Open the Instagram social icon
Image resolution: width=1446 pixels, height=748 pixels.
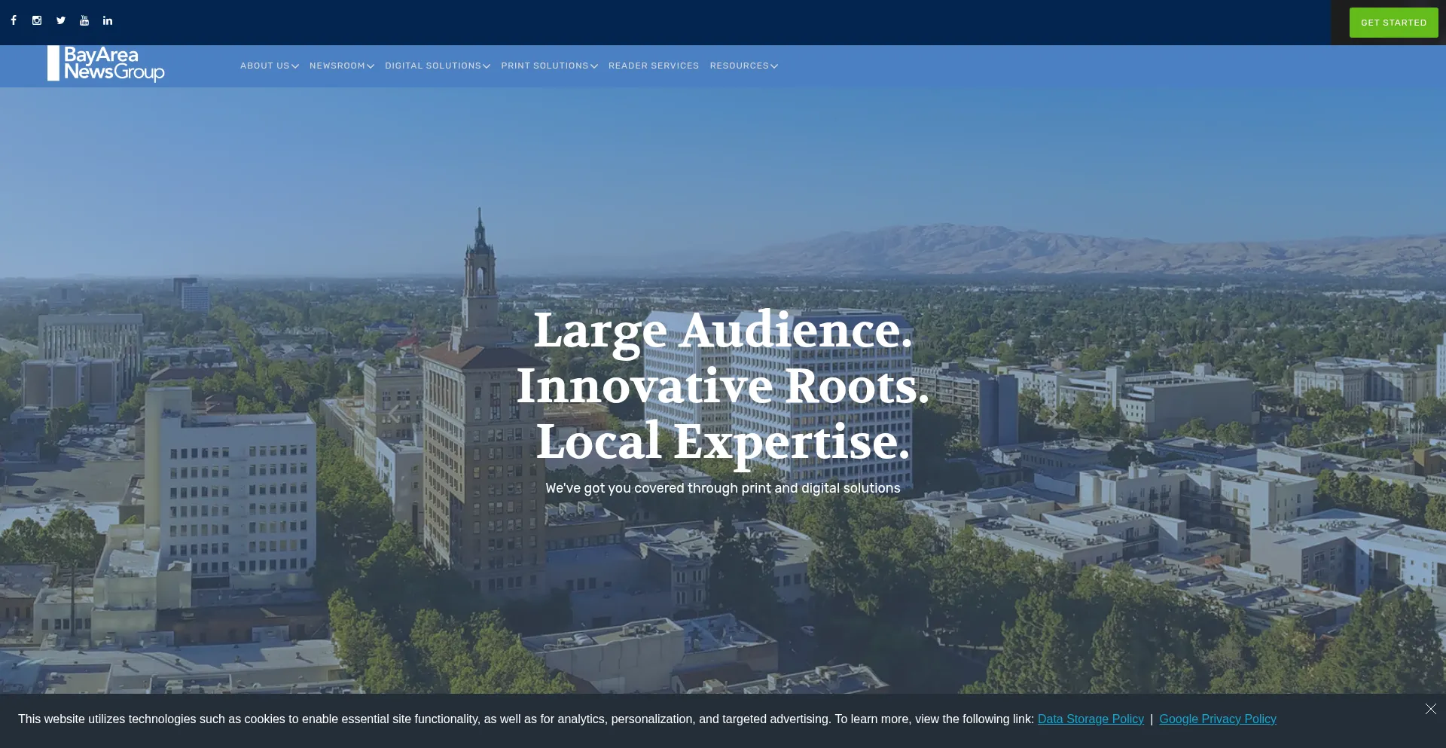[x=37, y=20]
